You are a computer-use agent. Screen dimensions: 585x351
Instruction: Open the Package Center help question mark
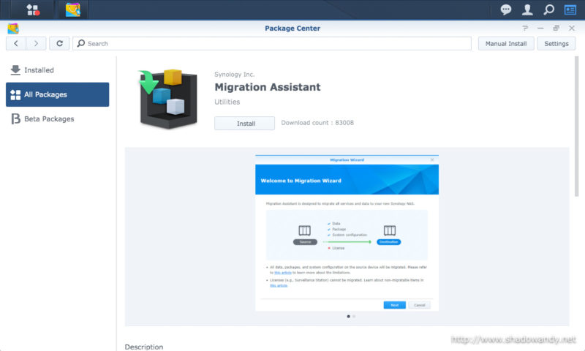(525, 29)
